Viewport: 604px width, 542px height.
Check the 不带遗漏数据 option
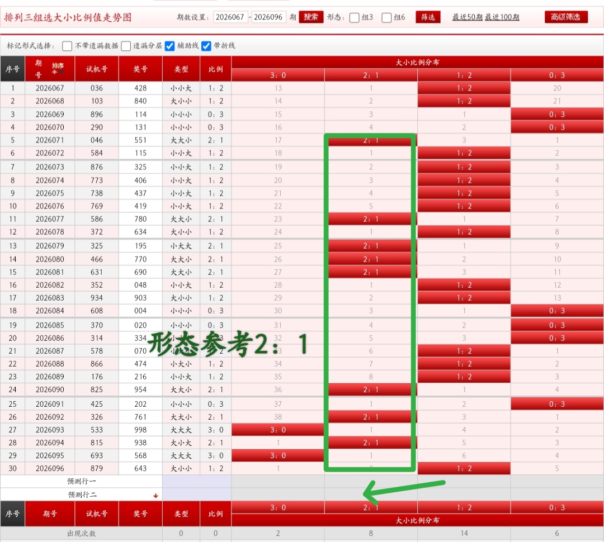pyautogui.click(x=67, y=45)
